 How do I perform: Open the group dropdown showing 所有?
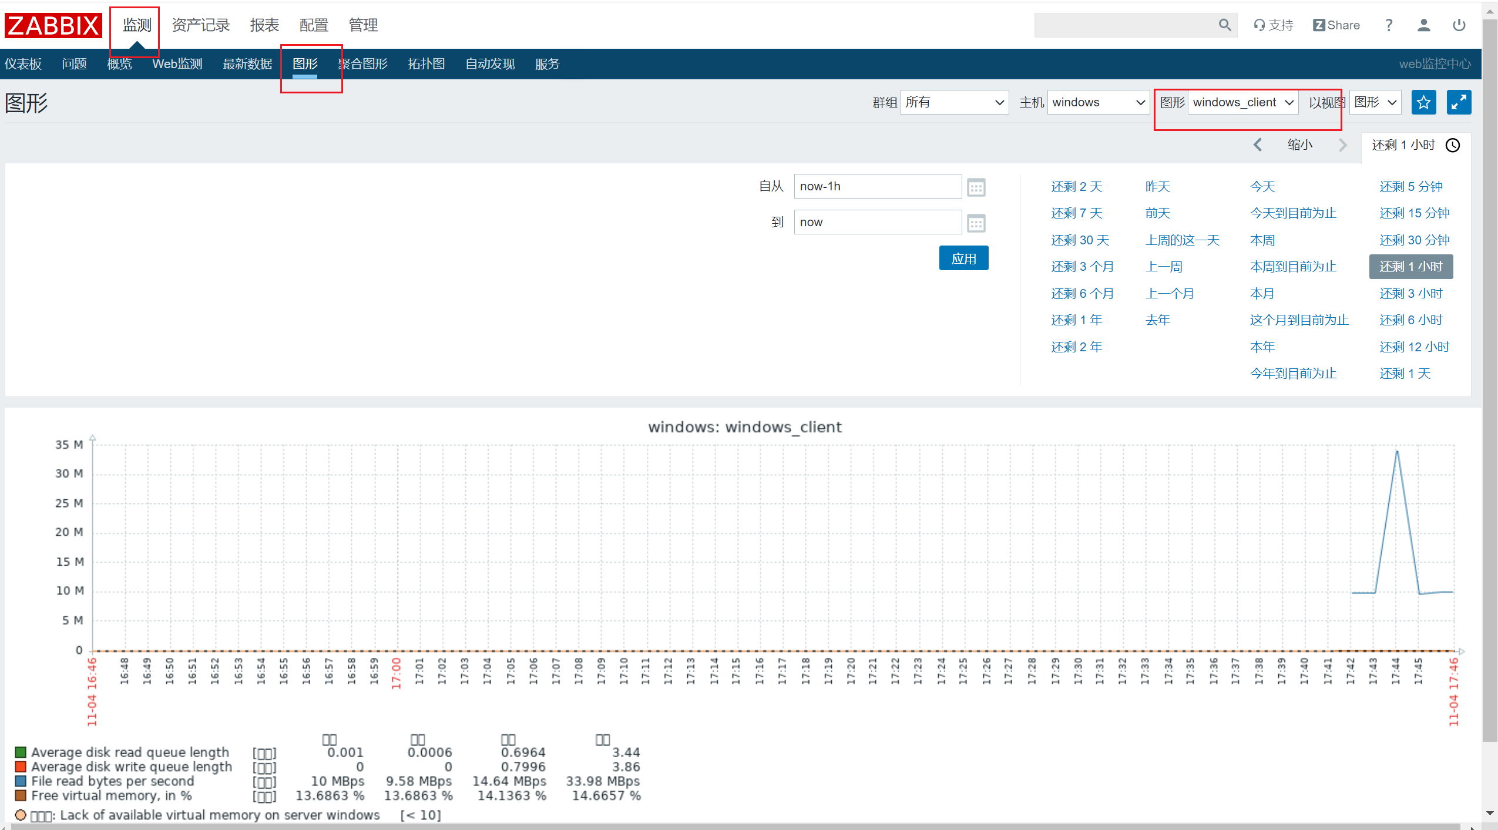click(x=955, y=103)
